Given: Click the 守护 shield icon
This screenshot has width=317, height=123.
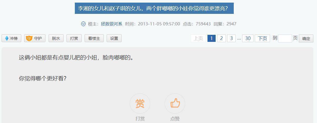Looking at the screenshot, I should coord(29,38).
